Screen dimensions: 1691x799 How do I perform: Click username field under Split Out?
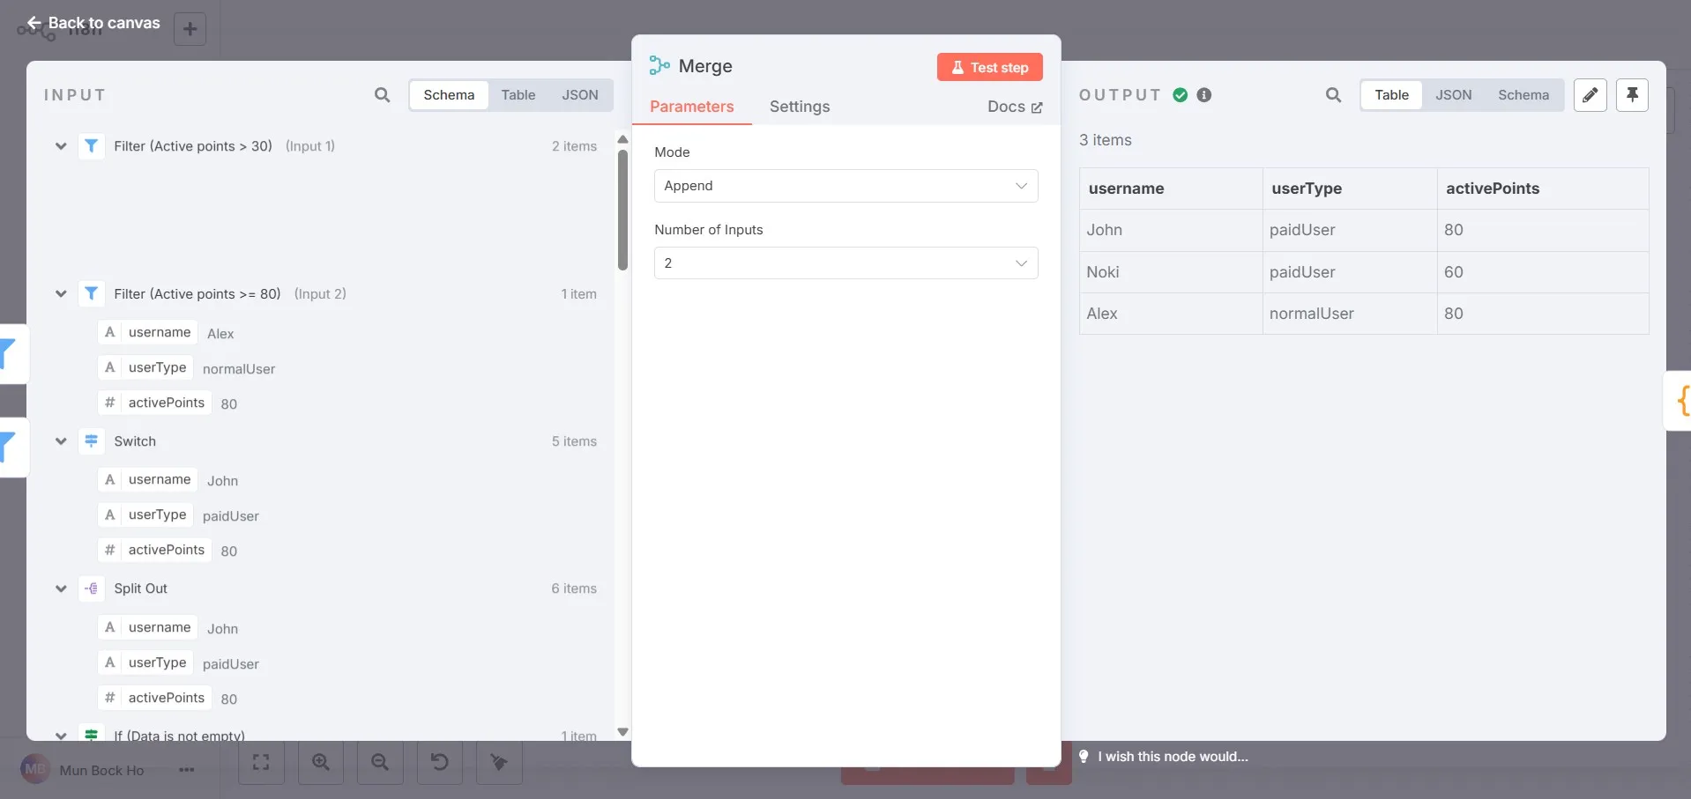click(x=147, y=627)
